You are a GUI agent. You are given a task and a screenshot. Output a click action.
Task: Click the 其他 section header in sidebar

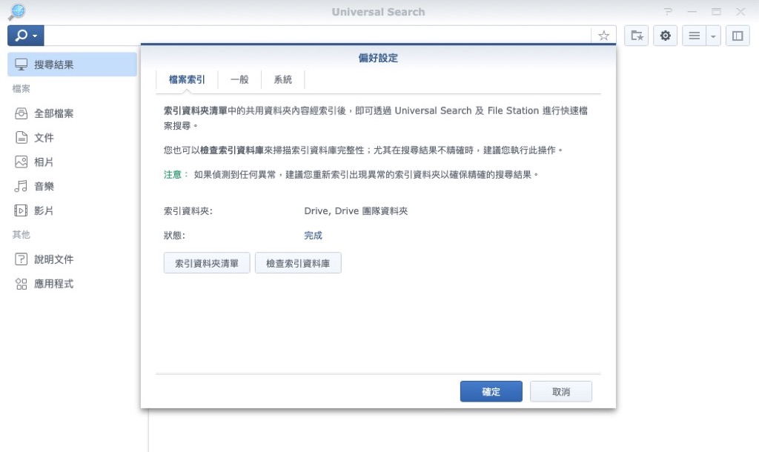[21, 235]
